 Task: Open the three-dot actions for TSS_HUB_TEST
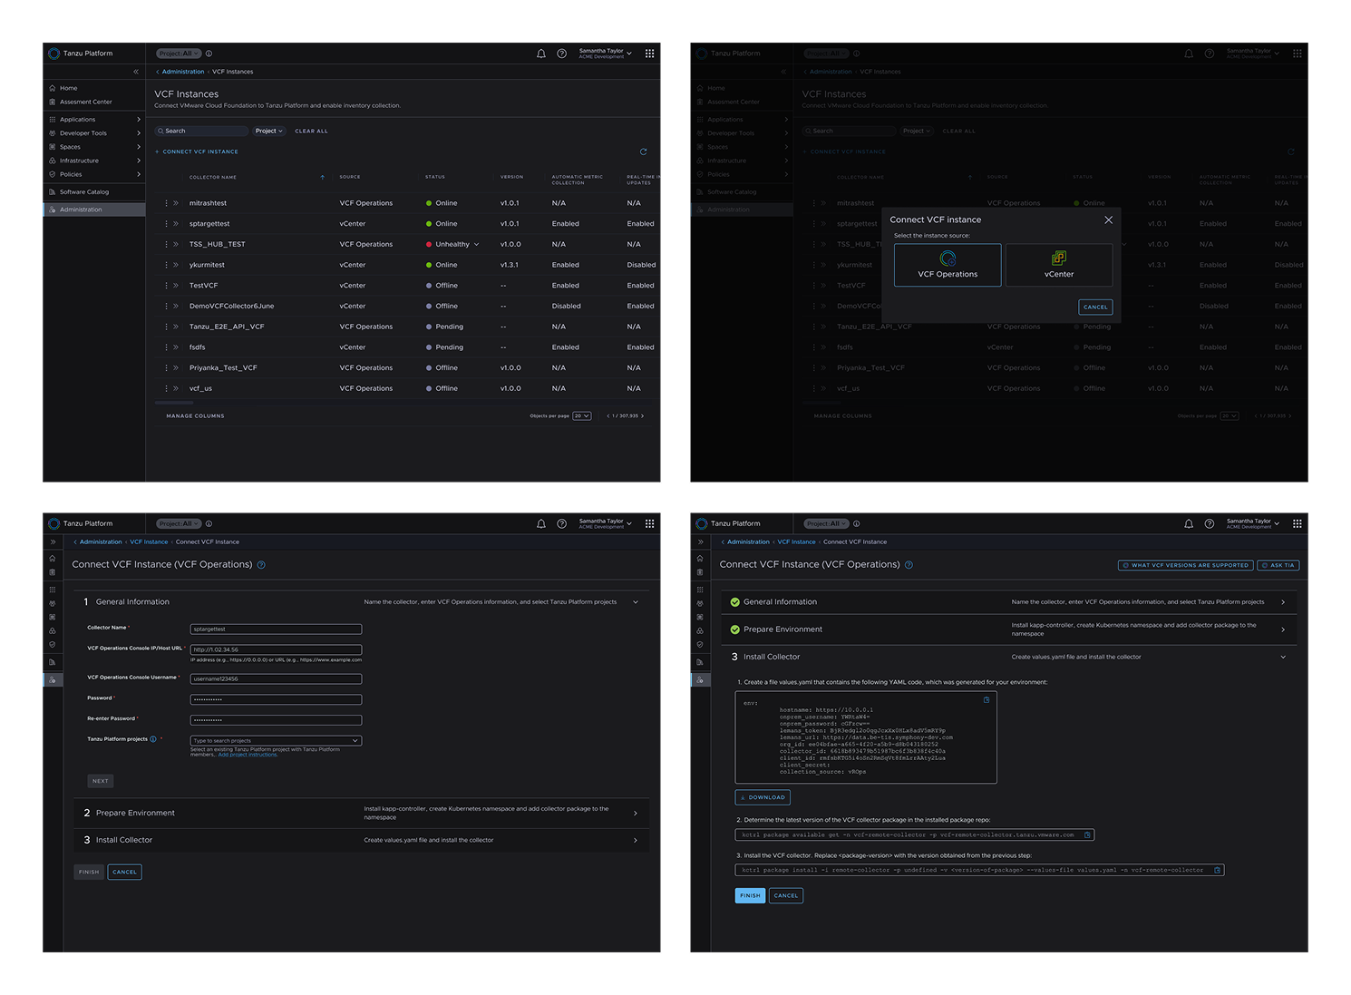click(x=166, y=244)
